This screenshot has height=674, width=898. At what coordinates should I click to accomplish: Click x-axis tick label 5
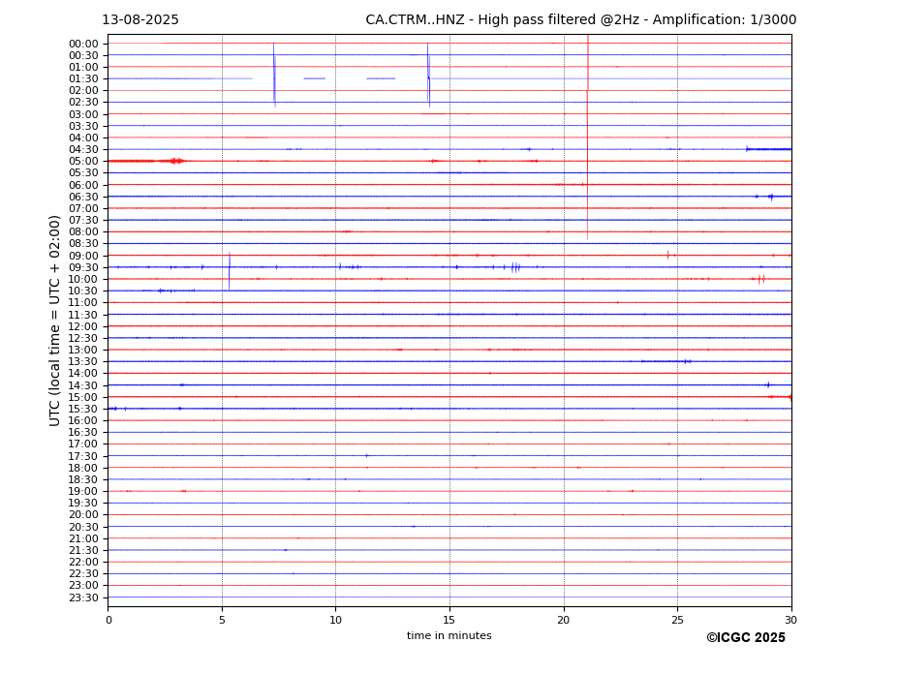click(222, 620)
